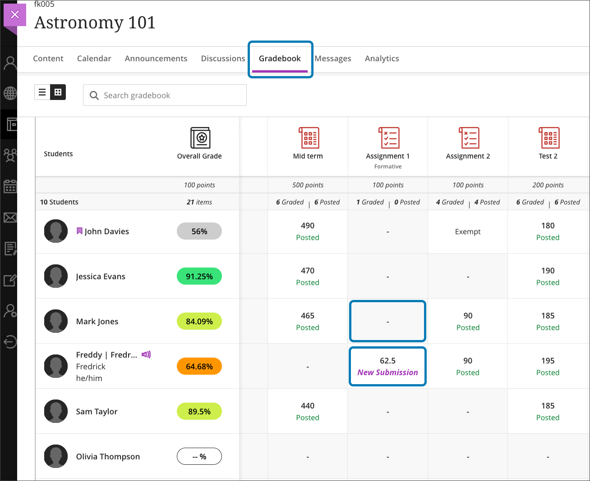Image resolution: width=590 pixels, height=481 pixels.
Task: Go to the Analytics tab
Action: 382,59
